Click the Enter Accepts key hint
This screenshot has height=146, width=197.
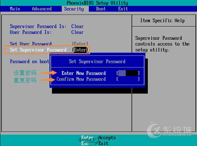pos(98,137)
